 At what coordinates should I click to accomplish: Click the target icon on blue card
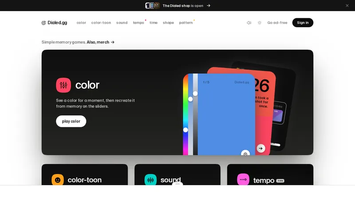click(245, 153)
